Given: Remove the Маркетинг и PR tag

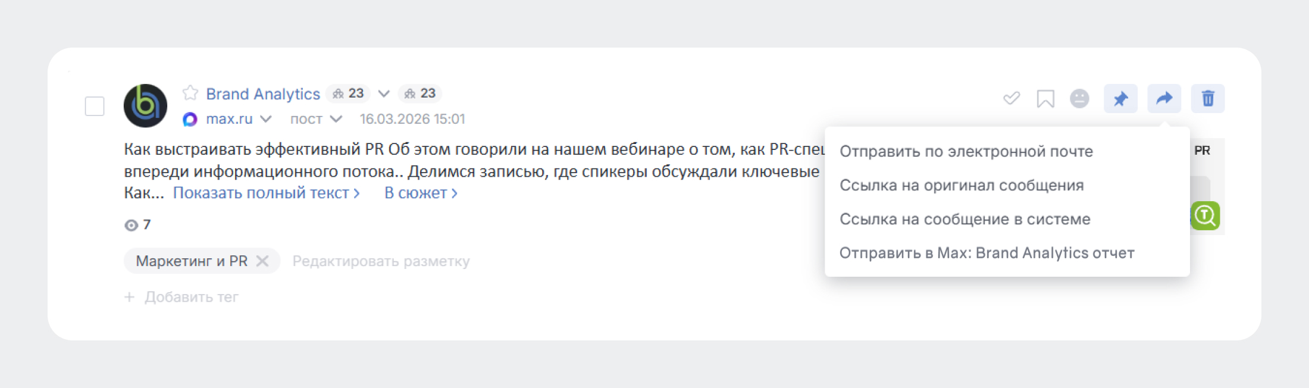Looking at the screenshot, I should [263, 261].
